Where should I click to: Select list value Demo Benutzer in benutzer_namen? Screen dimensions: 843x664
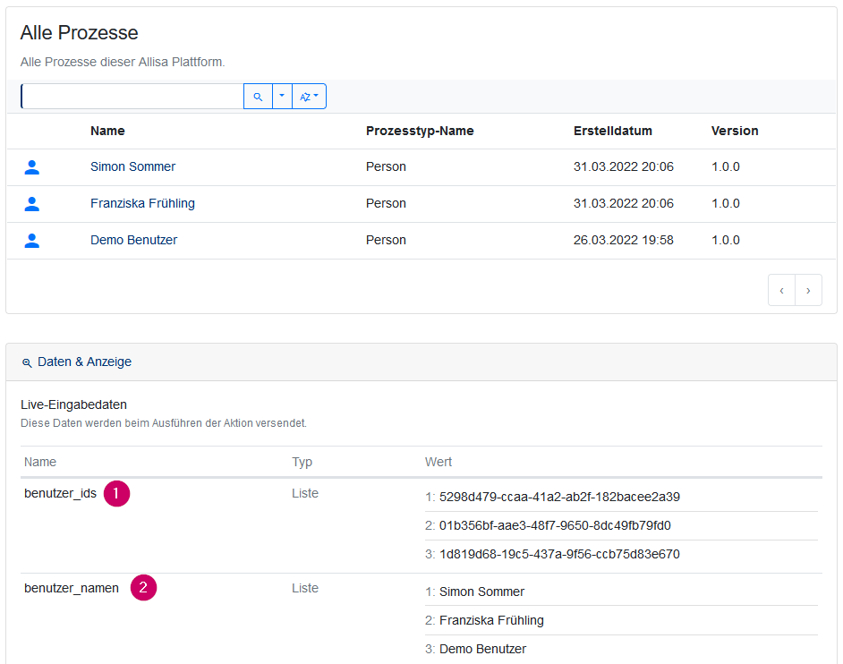tap(482, 649)
